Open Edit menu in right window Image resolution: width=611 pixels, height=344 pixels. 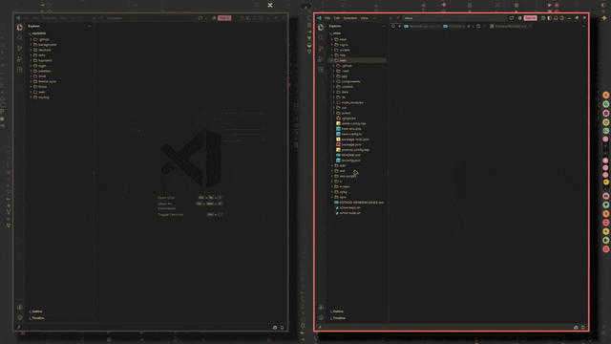click(x=337, y=18)
